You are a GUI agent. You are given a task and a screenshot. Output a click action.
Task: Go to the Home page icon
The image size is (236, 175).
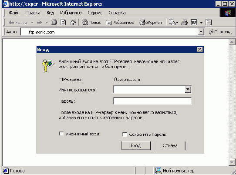73,23
